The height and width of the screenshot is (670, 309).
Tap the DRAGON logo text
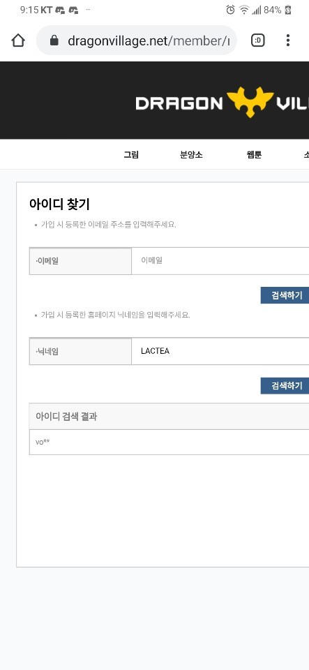point(179,103)
